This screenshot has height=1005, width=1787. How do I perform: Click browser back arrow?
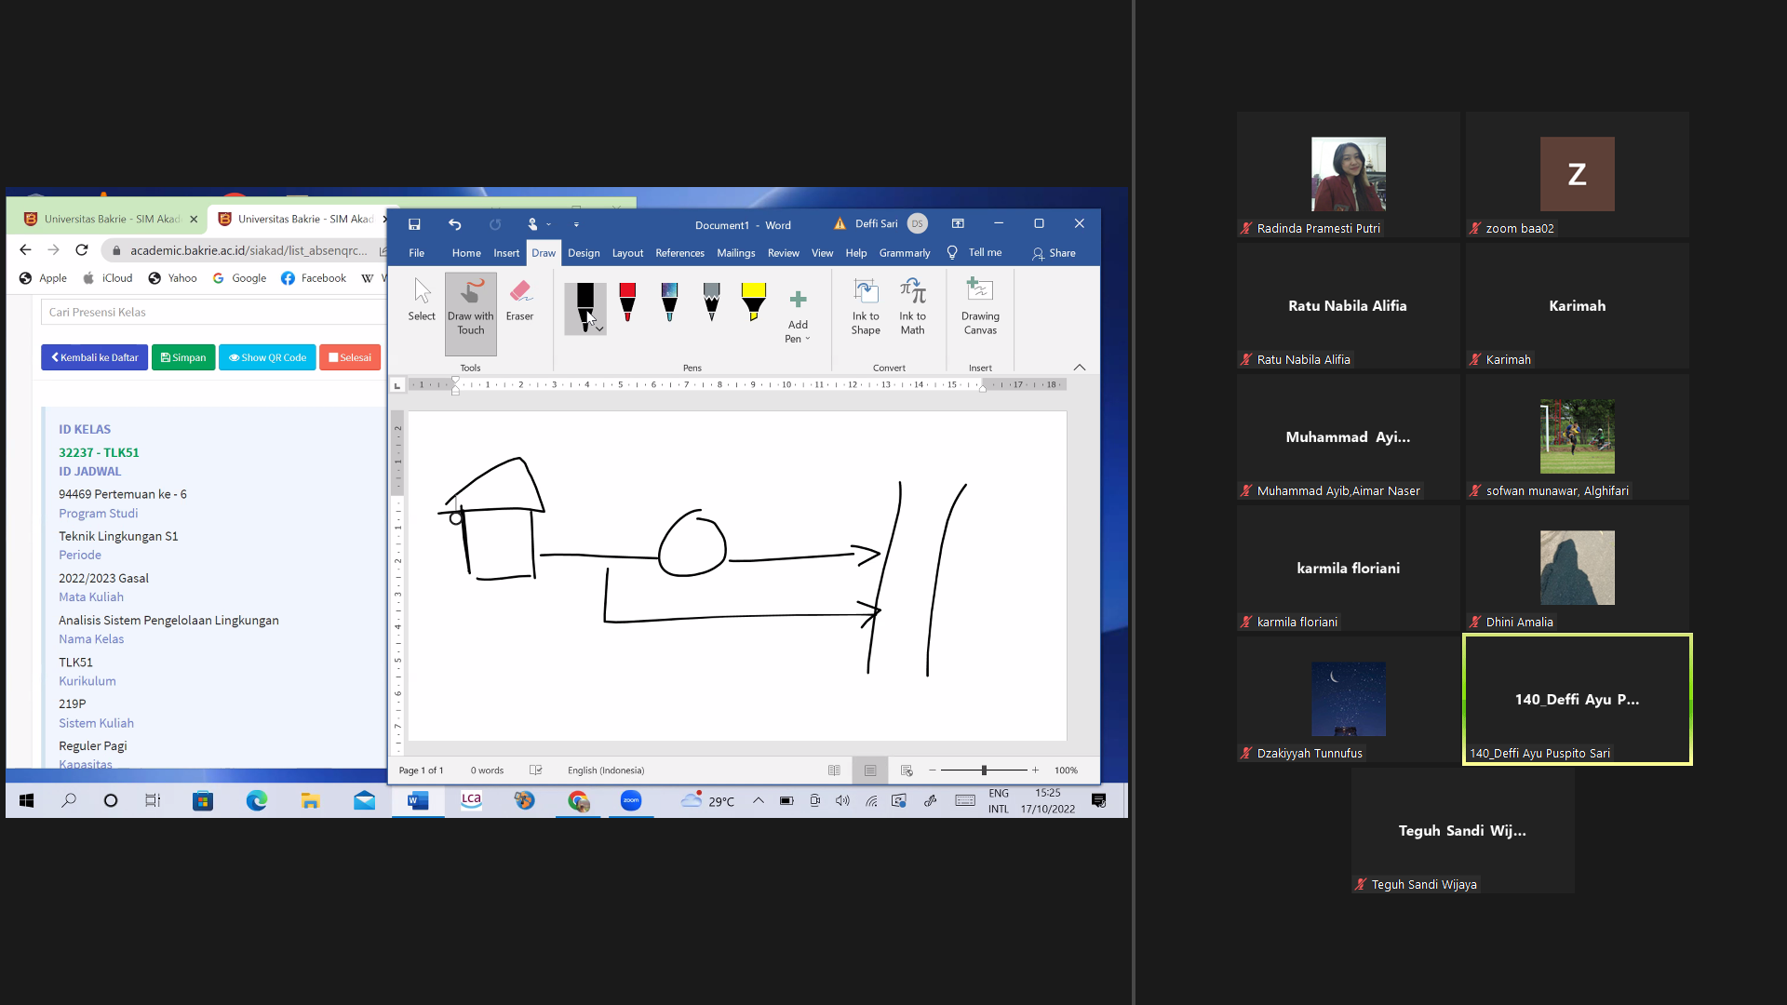point(25,250)
